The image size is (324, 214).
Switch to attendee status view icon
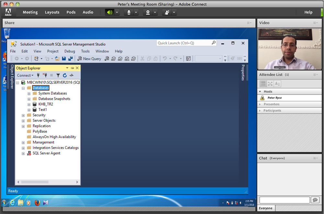(x=277, y=84)
